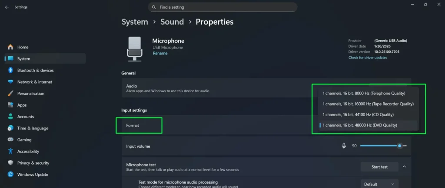Click the USB Microphone subtitle text
This screenshot has height=188, width=445.
[168, 48]
